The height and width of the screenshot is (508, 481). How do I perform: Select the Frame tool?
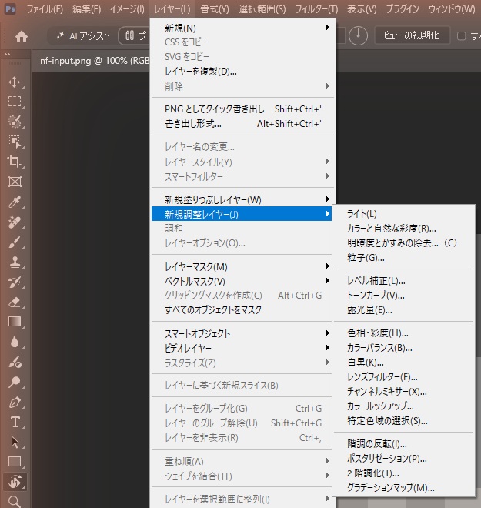pyautogui.click(x=15, y=182)
